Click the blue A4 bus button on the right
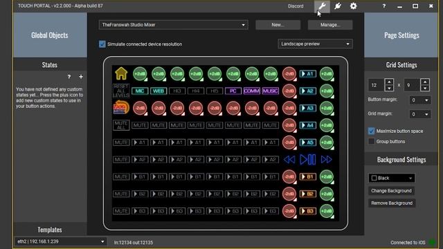 (x=307, y=125)
